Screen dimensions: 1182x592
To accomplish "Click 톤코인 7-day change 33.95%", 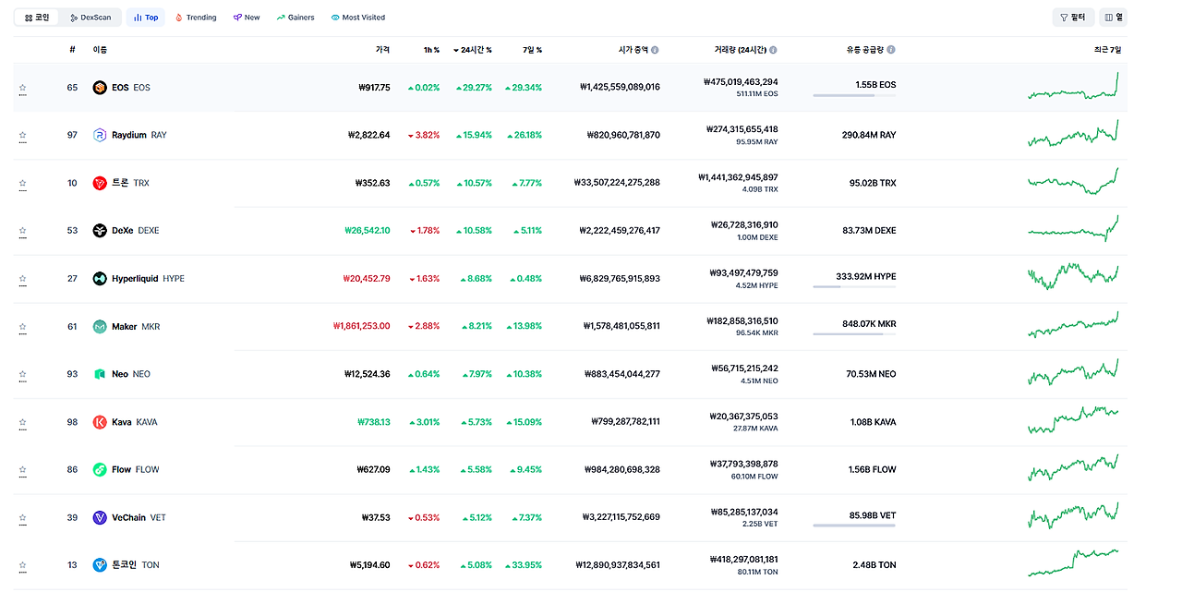I will pyautogui.click(x=524, y=565).
